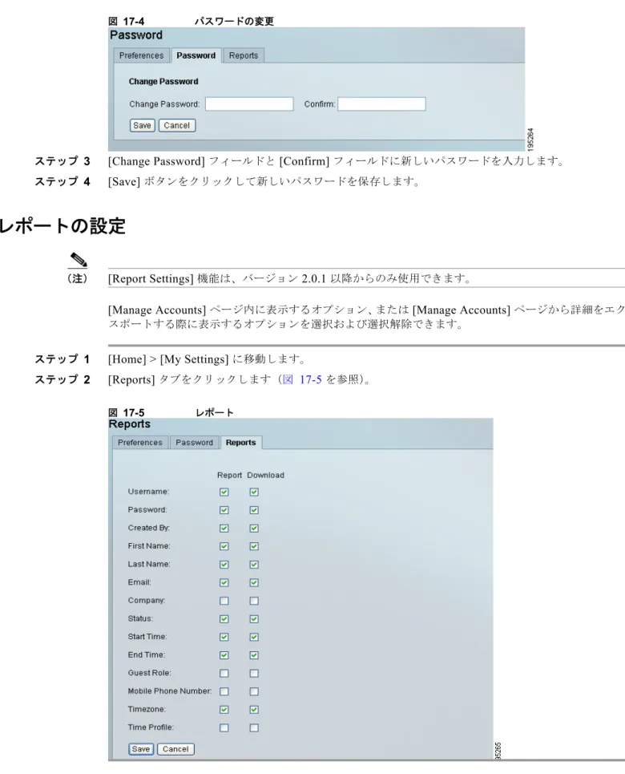
Task: Enable Company Download checkbox
Action: pos(254,601)
